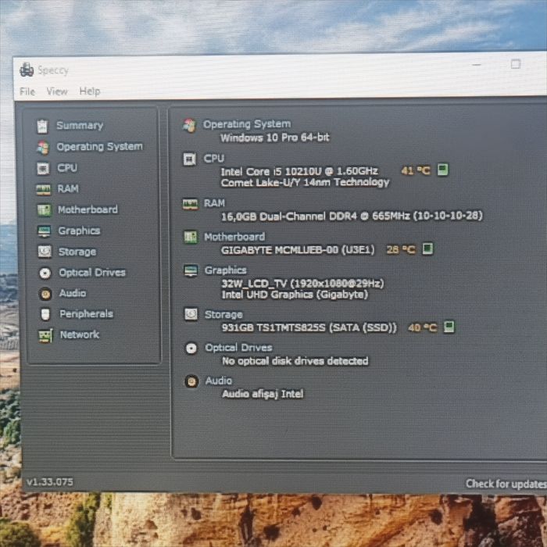Click disc icon beside Optical Drives heading in summary
Viewport: 547px width, 547px height.
click(x=191, y=349)
